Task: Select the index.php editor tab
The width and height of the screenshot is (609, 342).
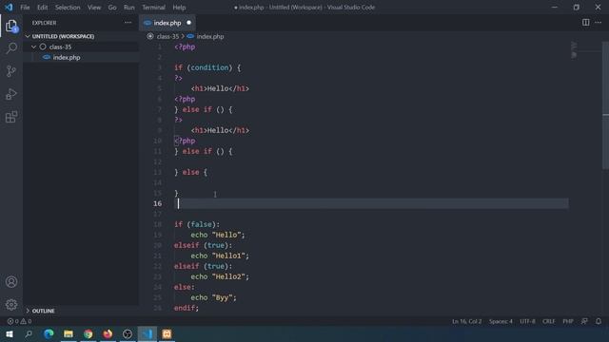Action: 167,23
